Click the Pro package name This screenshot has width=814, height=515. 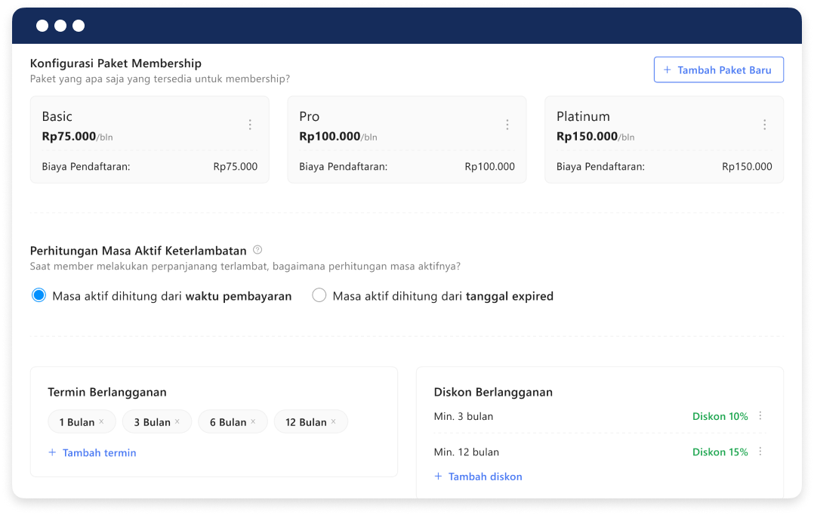point(310,116)
